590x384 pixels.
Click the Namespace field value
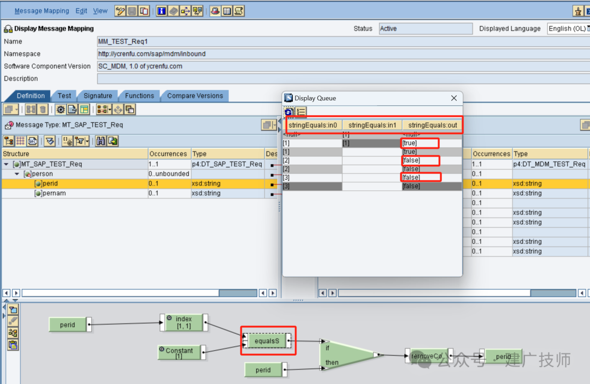point(344,54)
